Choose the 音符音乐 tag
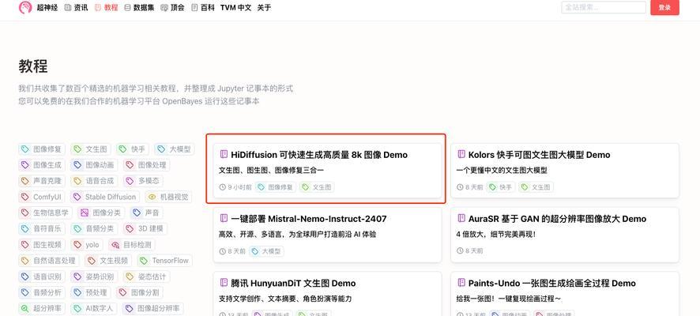This screenshot has height=316, width=700. [x=42, y=228]
